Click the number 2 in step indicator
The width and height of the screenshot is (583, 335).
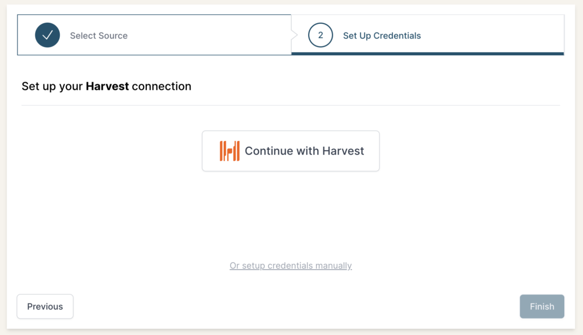pyautogui.click(x=321, y=35)
